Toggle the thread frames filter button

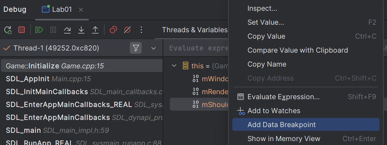136,48
